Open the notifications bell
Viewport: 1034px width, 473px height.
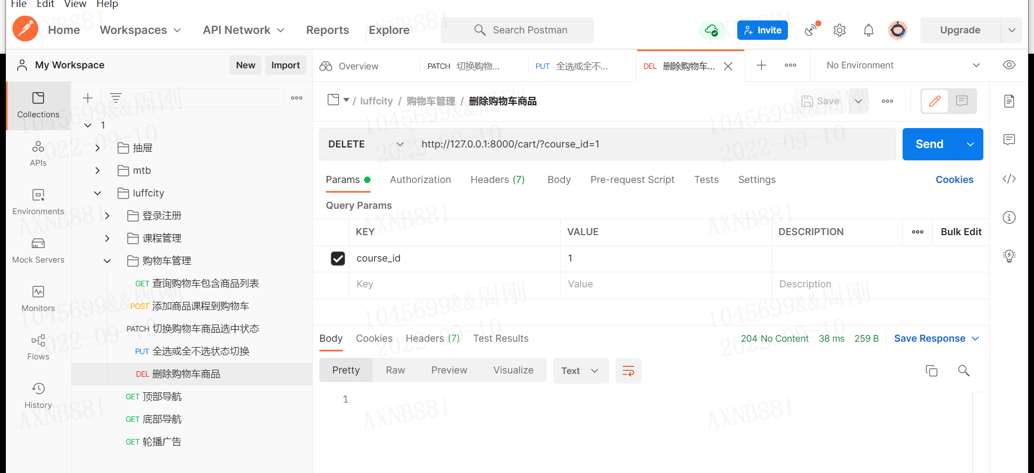pos(869,30)
